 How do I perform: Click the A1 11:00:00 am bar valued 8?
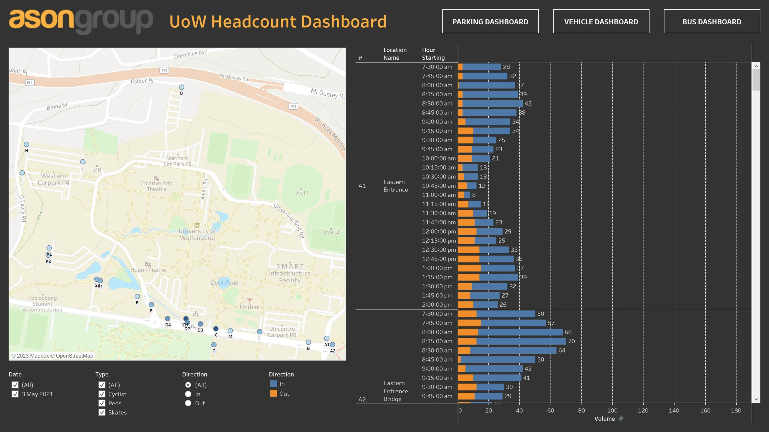pos(464,195)
